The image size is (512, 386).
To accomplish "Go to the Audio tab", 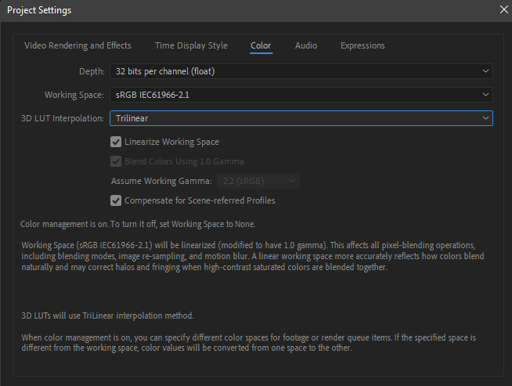I will click(x=306, y=45).
